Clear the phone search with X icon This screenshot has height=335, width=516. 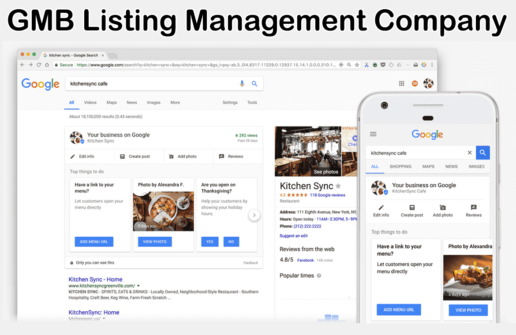[x=470, y=153]
